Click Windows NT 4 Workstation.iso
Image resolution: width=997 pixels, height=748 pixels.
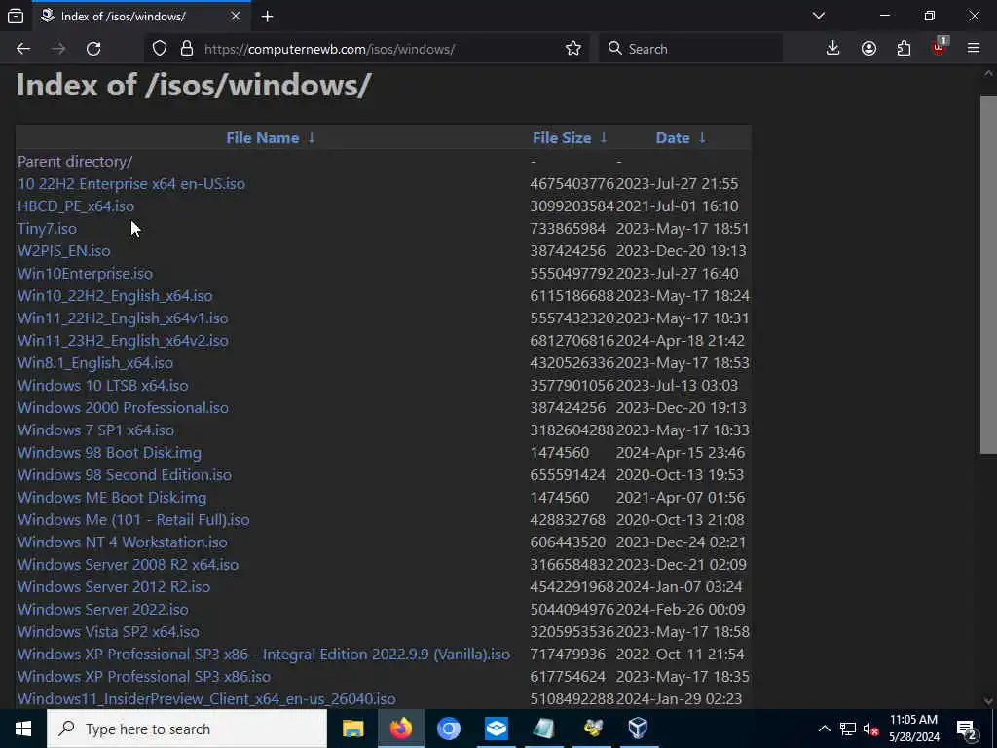[122, 542]
